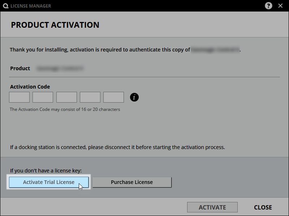Click the docking station notice text
This screenshot has width=289, height=216.
(117, 147)
